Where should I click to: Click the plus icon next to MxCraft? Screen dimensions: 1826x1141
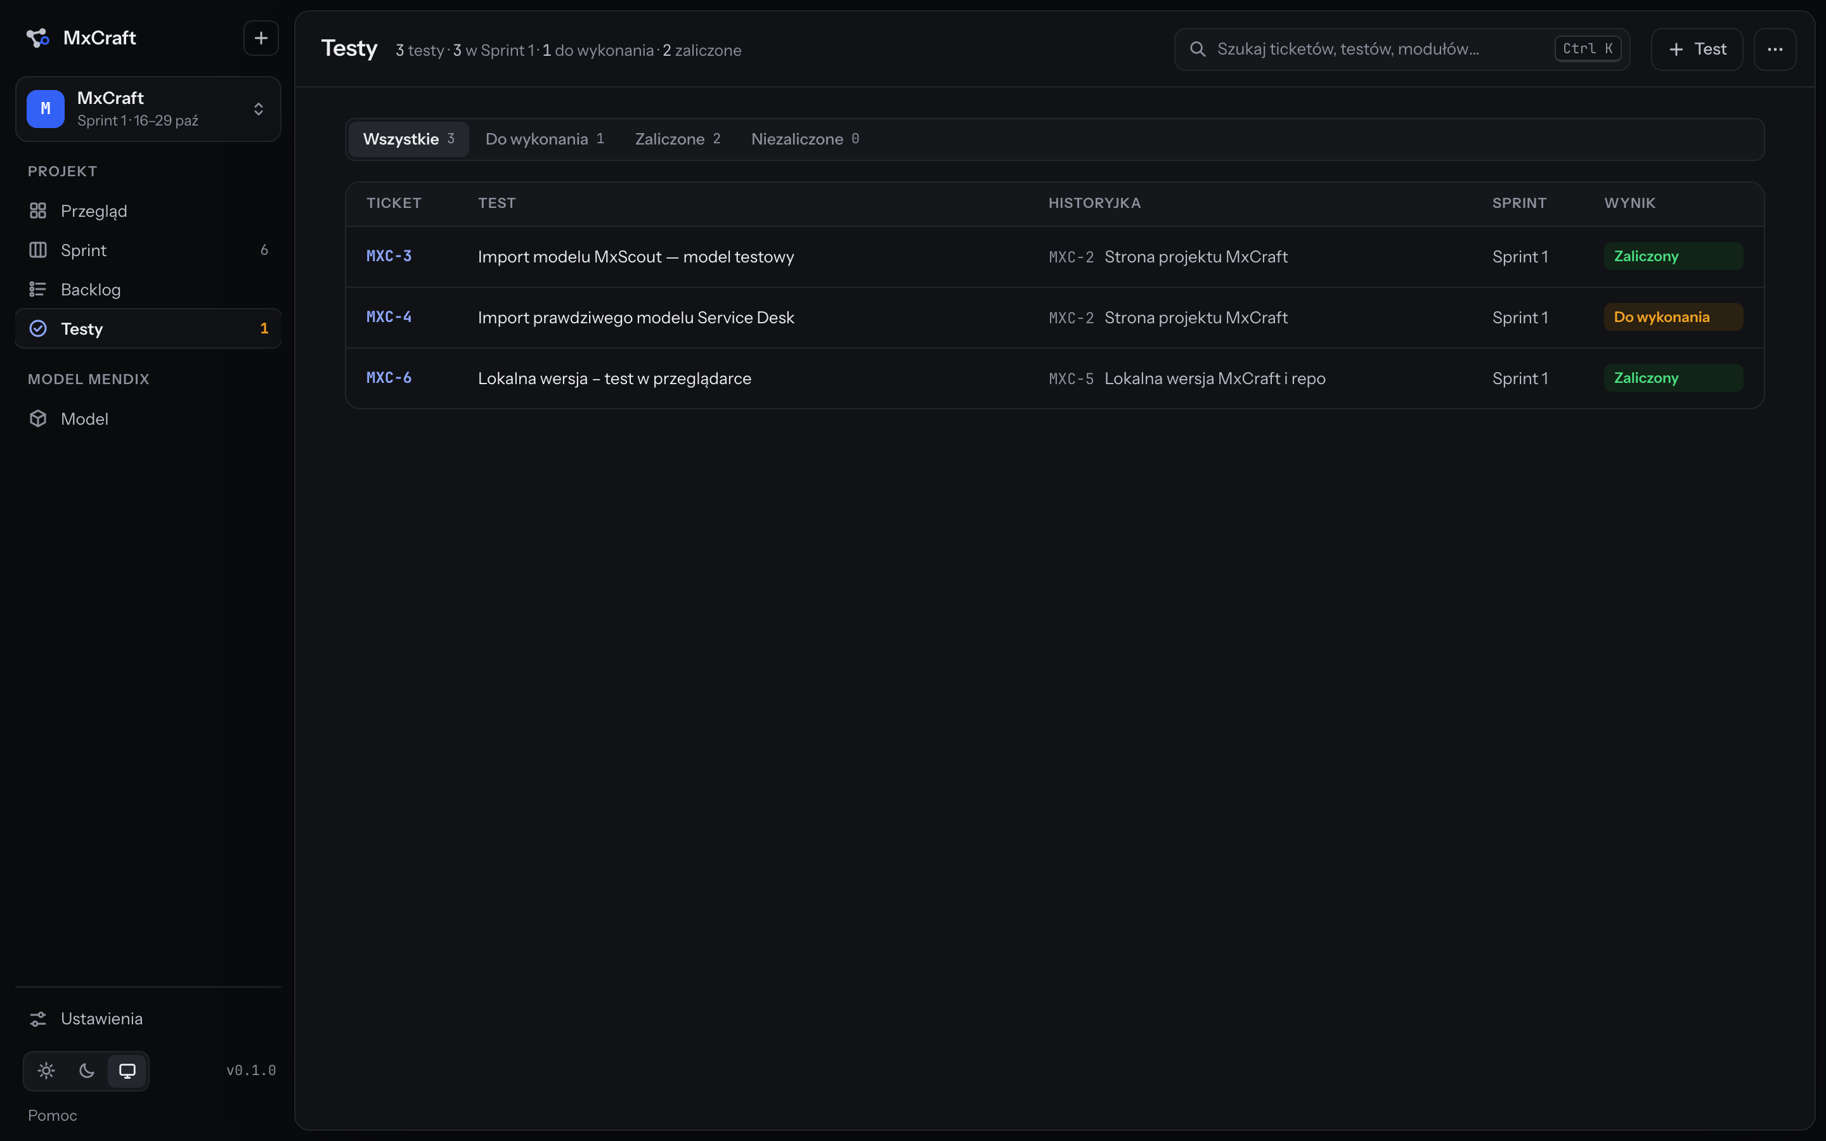261,38
